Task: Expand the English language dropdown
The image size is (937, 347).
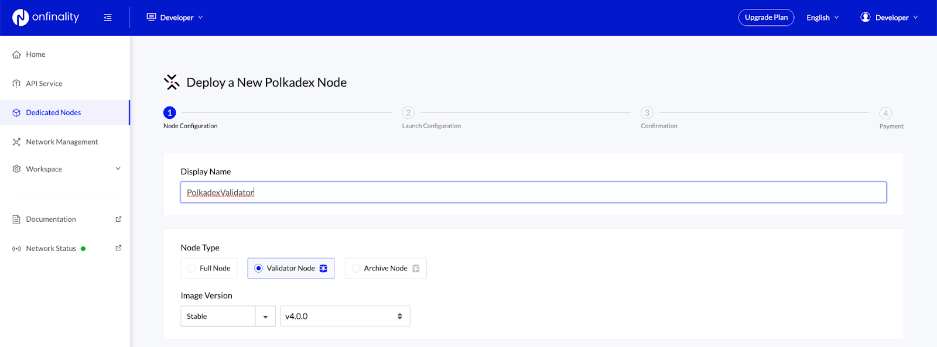Action: 822,18
